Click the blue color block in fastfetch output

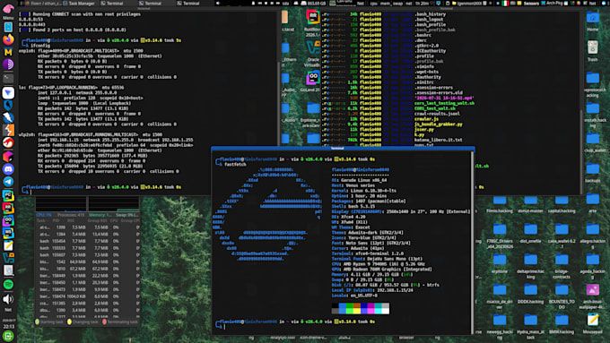343,309
